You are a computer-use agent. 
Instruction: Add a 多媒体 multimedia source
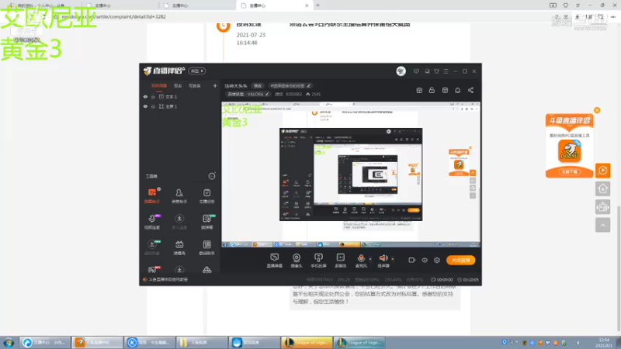pyautogui.click(x=341, y=261)
